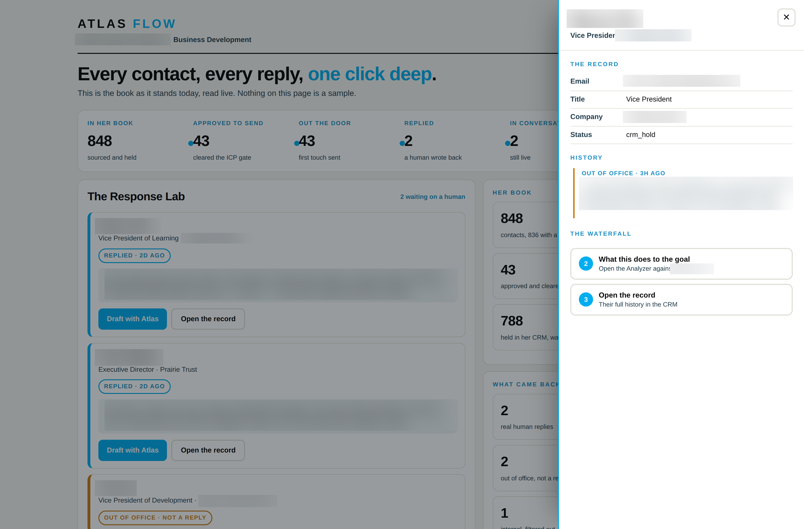Image resolution: width=804 pixels, height=529 pixels.
Task: Click the 848 contacts card in Her Book
Action: pyautogui.click(x=525, y=225)
